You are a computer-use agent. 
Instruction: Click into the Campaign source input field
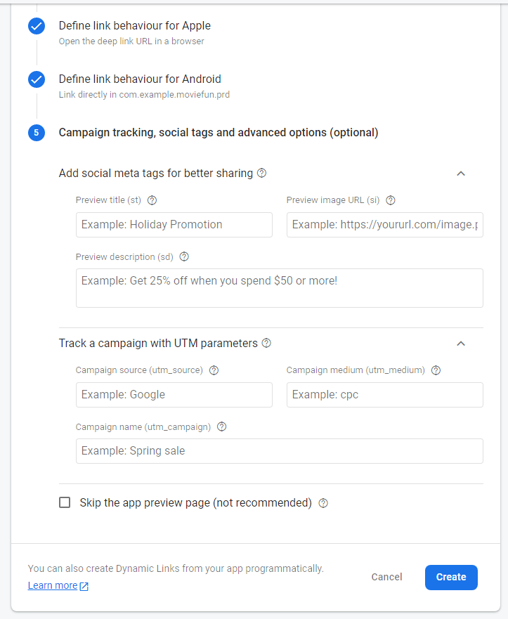[174, 395]
